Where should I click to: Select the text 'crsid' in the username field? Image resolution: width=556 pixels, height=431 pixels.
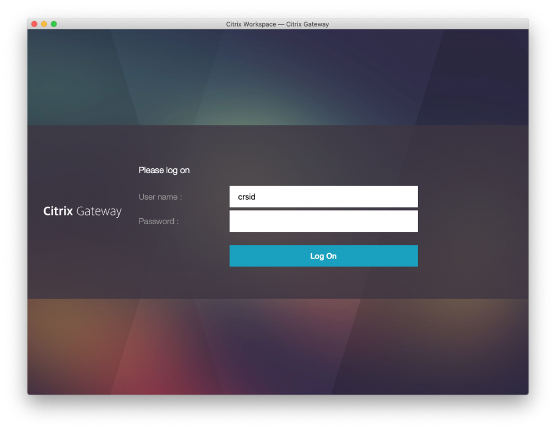coord(246,197)
